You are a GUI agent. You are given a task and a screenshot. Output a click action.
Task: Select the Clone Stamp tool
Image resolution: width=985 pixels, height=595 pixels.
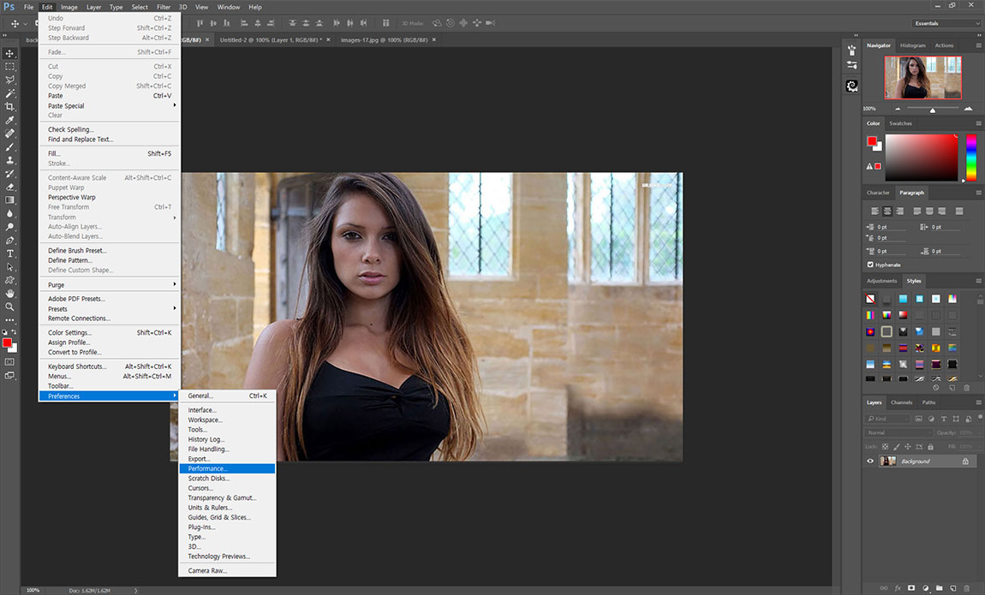(x=10, y=160)
